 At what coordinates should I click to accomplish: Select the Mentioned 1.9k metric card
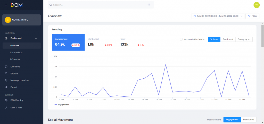pos(100,42)
